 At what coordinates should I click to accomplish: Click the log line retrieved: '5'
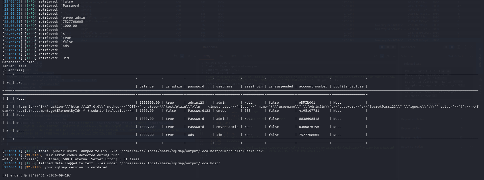35,34
